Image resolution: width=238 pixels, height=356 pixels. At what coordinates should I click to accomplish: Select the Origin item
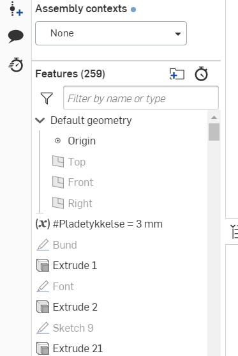pyautogui.click(x=75, y=141)
